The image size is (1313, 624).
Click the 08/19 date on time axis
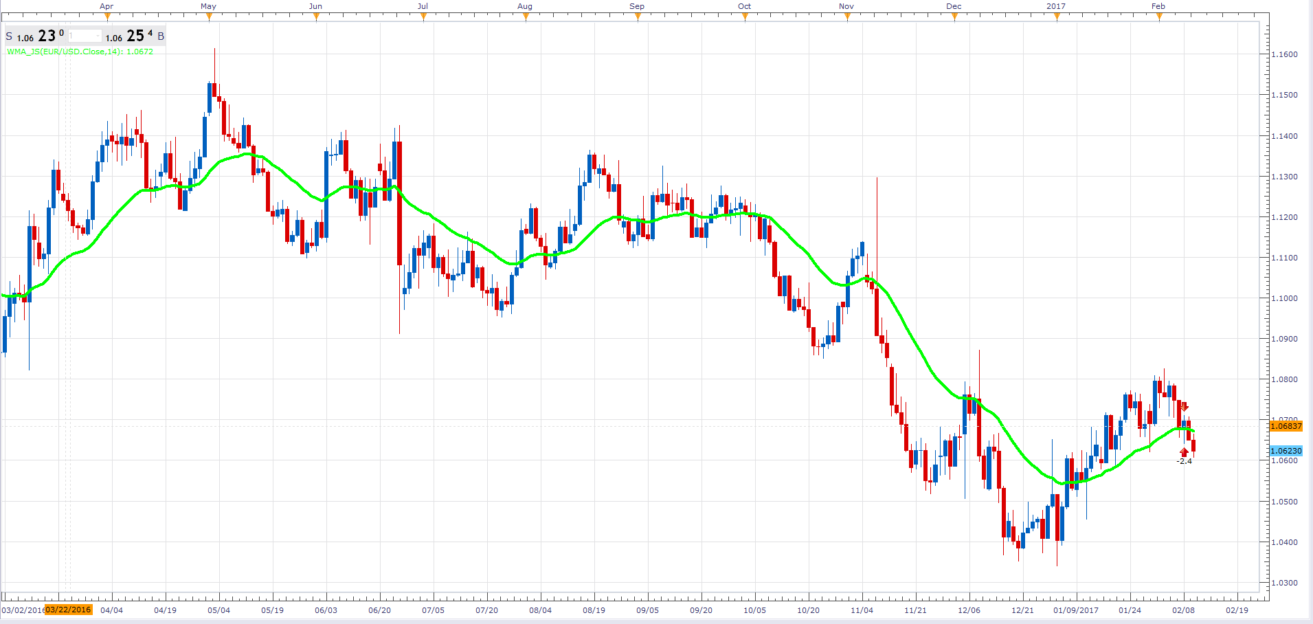coord(594,610)
